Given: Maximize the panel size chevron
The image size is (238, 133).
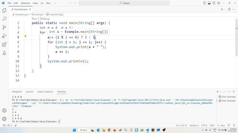Looking at the screenshot, I should 229,92.
